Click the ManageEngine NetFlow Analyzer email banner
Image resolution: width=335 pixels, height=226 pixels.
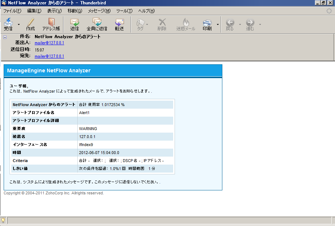coord(113,70)
